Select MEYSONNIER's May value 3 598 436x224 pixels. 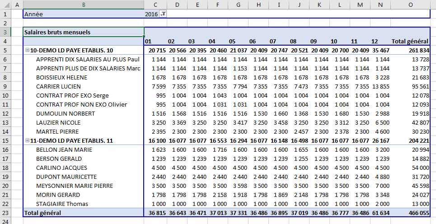tap(240, 186)
